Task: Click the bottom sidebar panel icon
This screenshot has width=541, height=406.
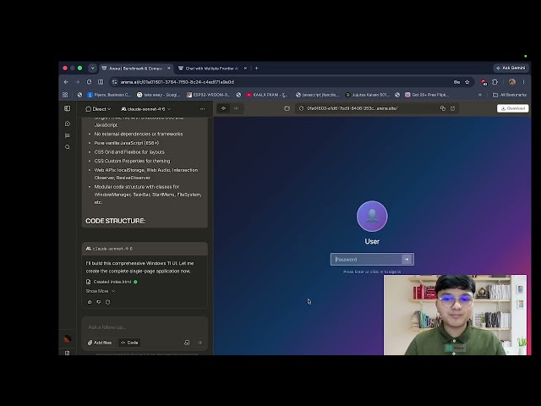Action: click(x=68, y=353)
